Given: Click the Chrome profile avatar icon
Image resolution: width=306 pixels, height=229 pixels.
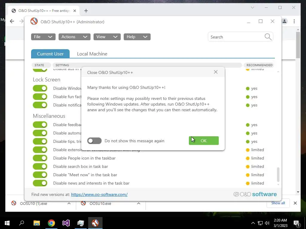Looking at the screenshot, I should [x=284, y=21].
